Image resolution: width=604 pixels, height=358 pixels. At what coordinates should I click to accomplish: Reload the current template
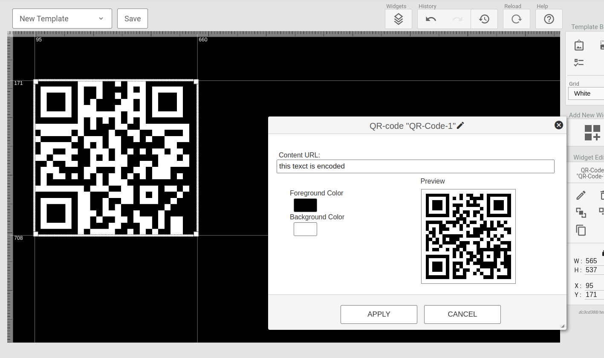click(x=516, y=19)
